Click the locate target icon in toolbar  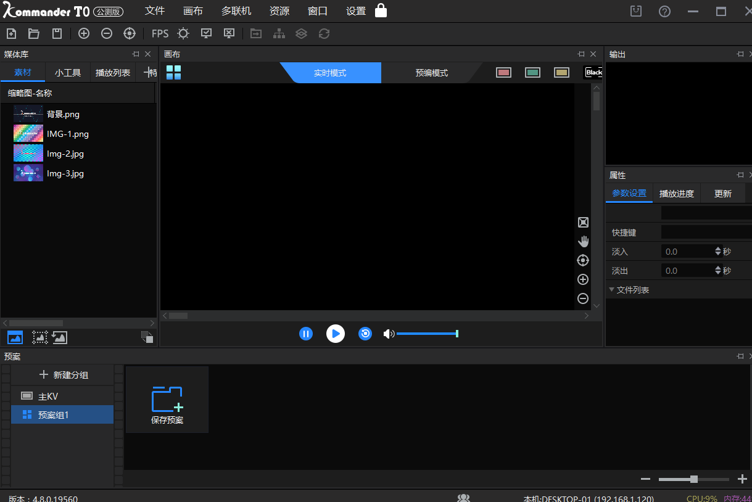130,34
